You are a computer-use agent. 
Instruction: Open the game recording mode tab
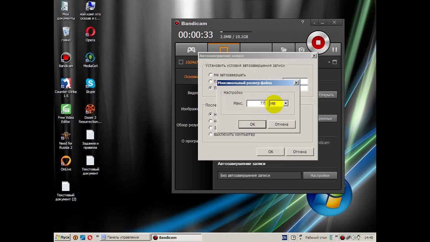click(191, 50)
